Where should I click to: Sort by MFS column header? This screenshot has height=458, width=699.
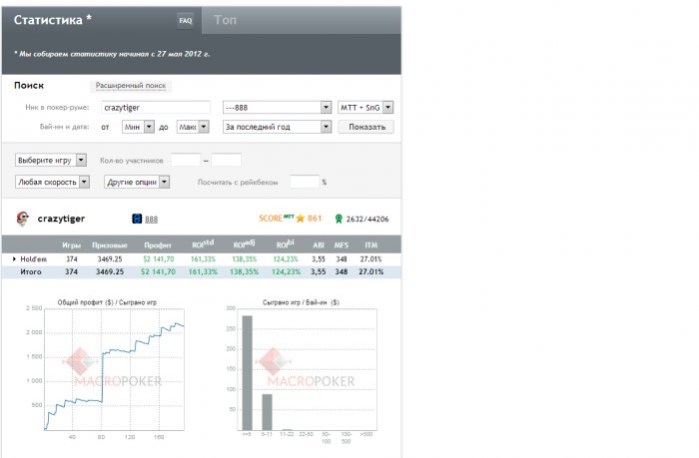(x=342, y=245)
